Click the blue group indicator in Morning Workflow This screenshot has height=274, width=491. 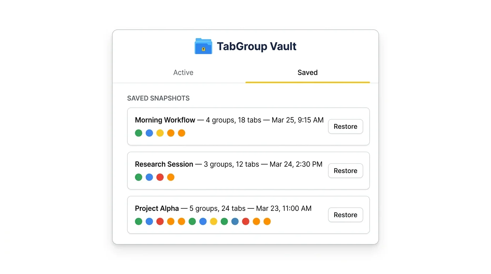(149, 133)
